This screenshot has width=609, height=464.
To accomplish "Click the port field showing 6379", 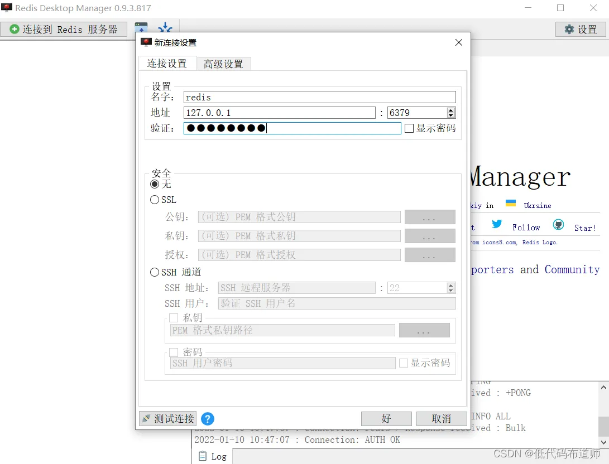I will [x=418, y=113].
